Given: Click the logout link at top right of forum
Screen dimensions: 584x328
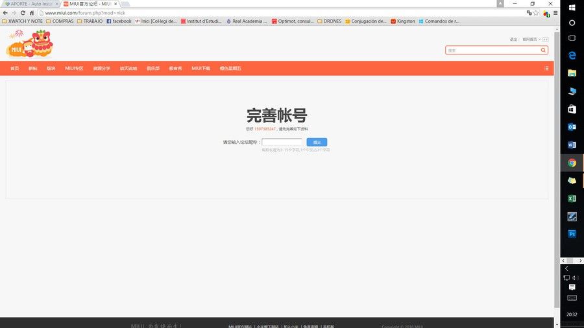Looking at the screenshot, I should click(x=513, y=40).
